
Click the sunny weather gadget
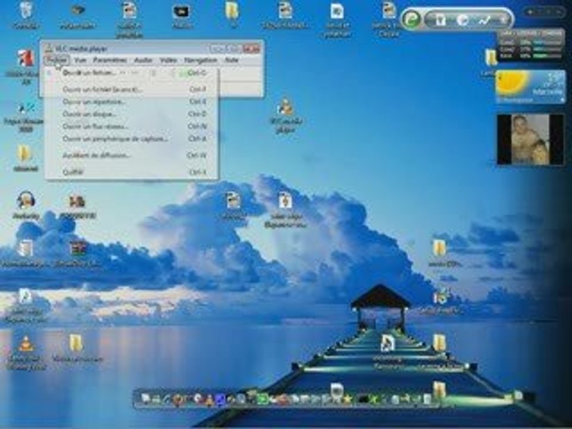[530, 87]
